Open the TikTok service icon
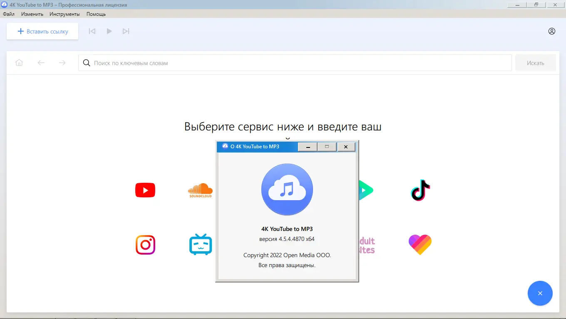 tap(420, 190)
